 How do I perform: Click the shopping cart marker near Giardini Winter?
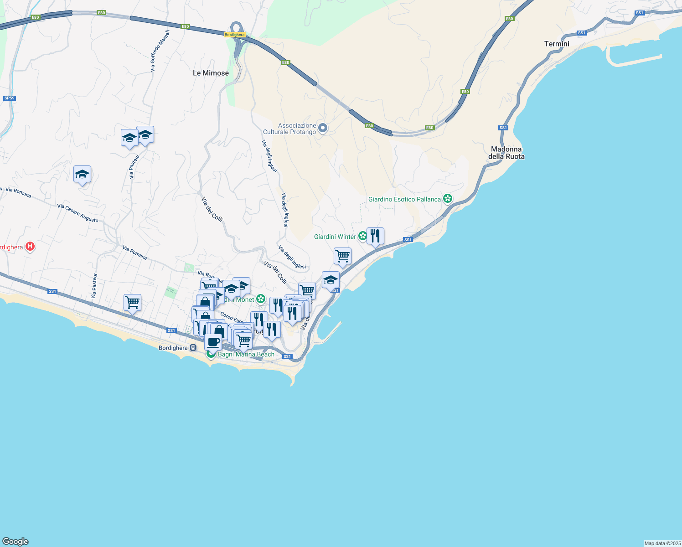[342, 256]
